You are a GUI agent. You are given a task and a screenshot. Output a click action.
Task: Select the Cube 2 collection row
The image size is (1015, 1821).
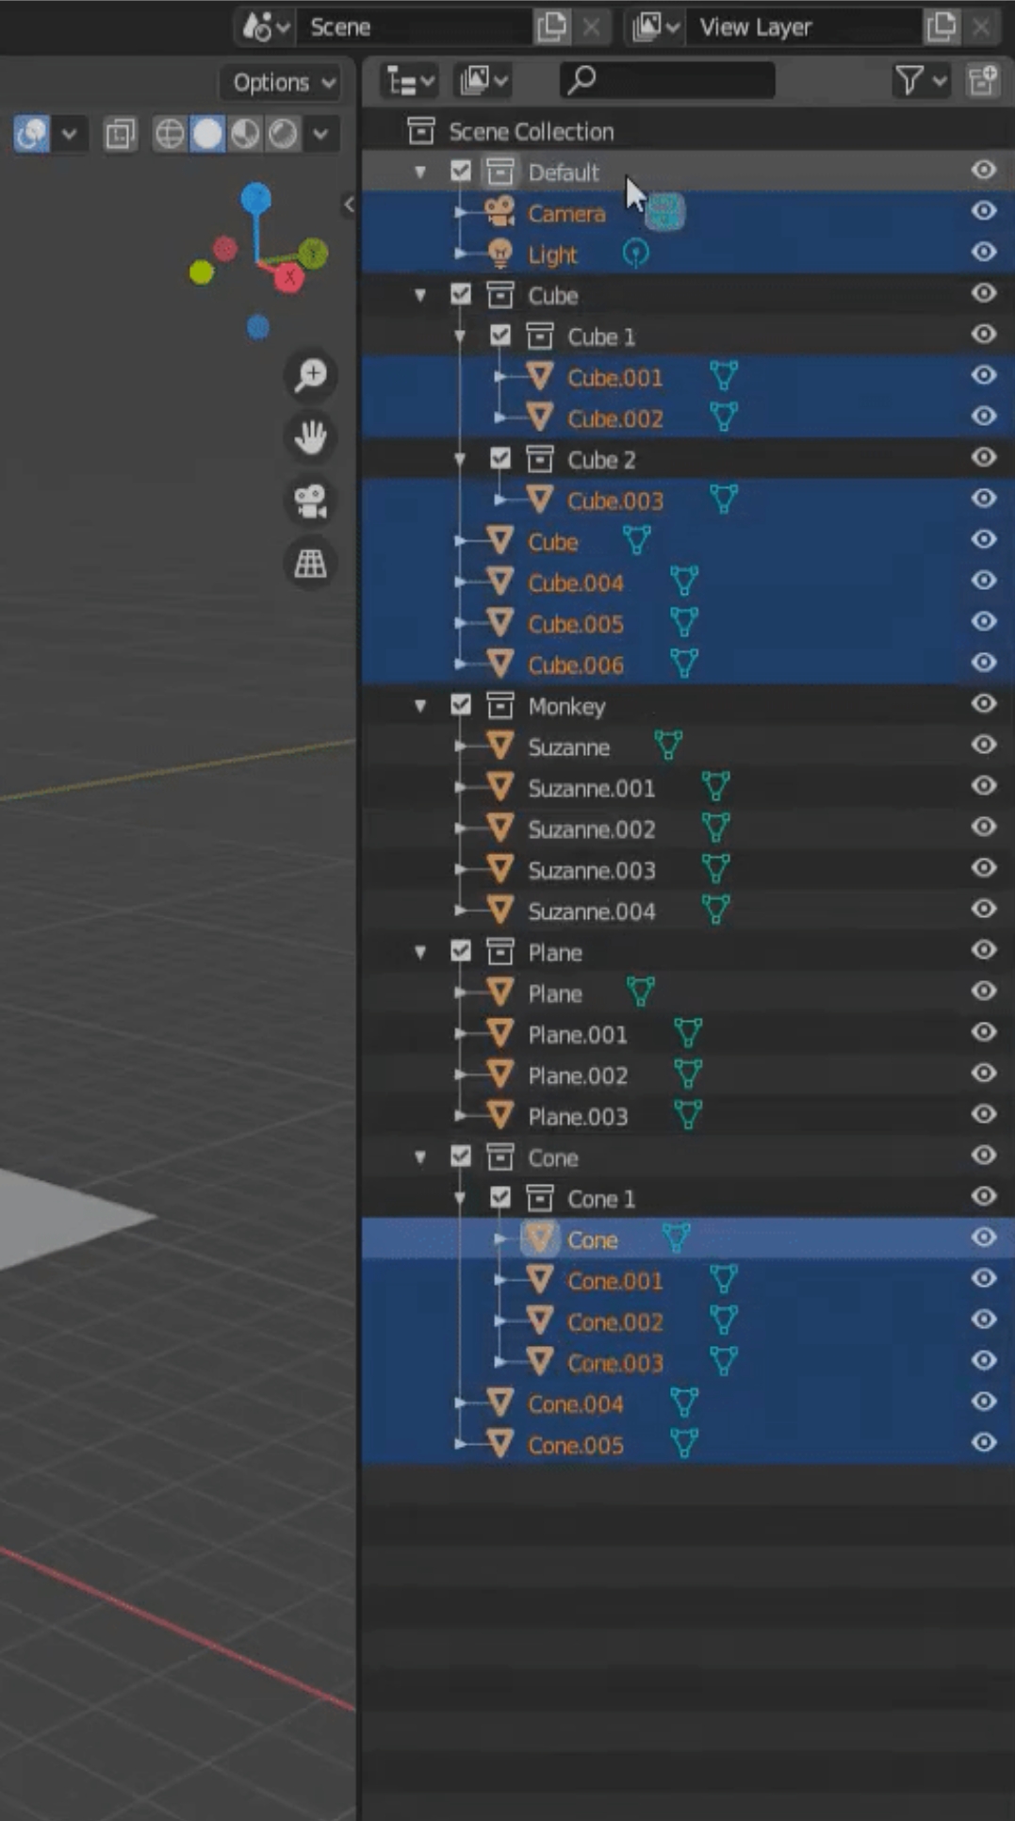pos(688,459)
